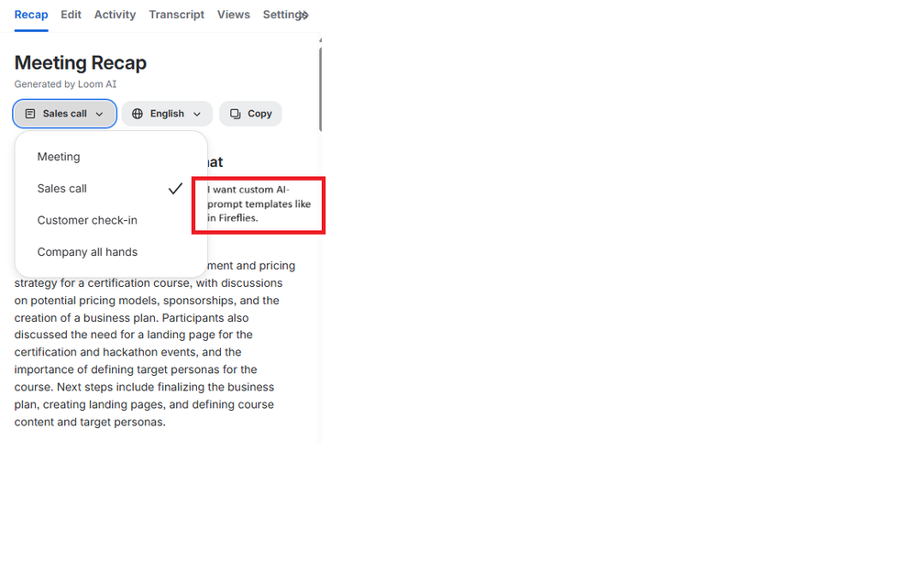
Task: Switch to the Transcript tab
Action: 176,15
